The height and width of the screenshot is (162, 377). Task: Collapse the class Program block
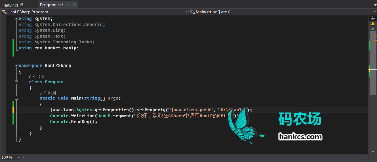click(x=16, y=82)
